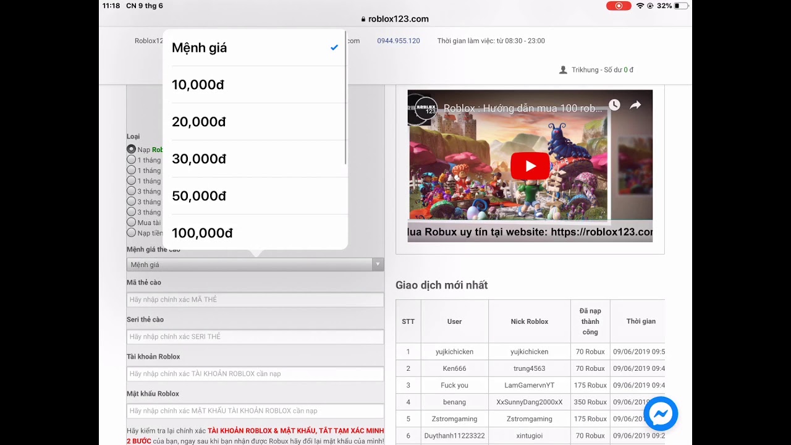Open the Roblox123 channel logo on video
The height and width of the screenshot is (445, 791).
pos(426,108)
